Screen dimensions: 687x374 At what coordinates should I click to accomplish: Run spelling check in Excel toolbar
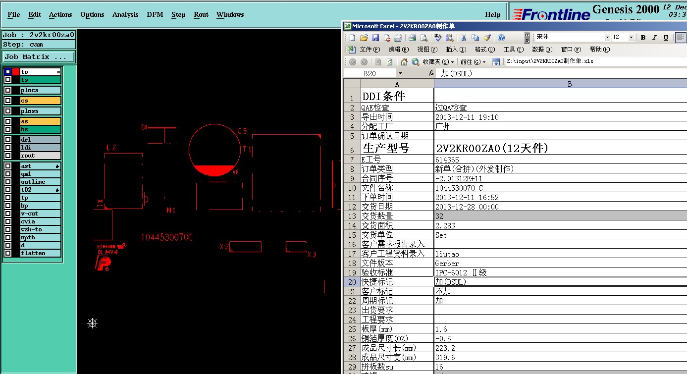tap(438, 38)
